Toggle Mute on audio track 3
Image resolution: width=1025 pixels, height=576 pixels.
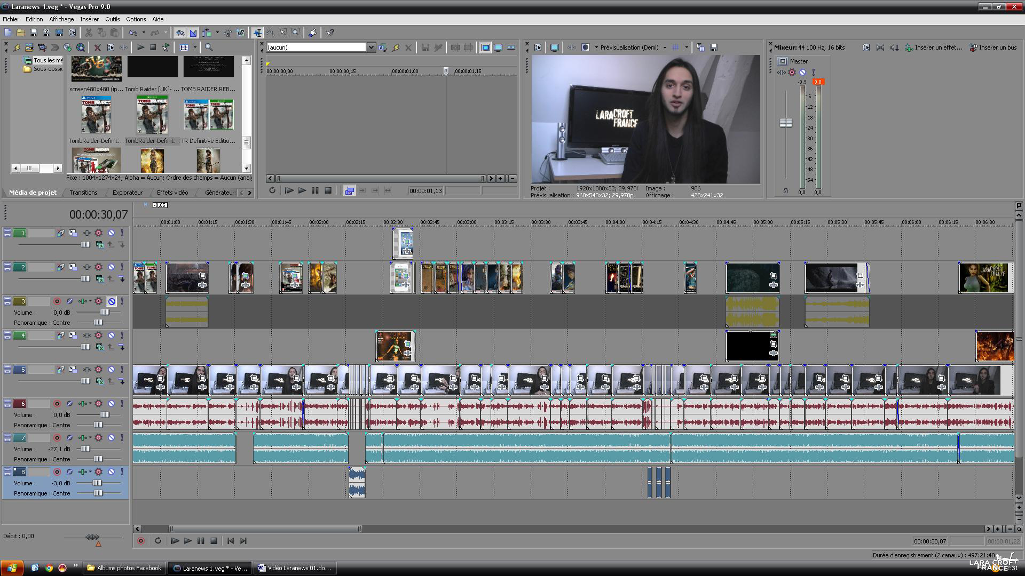tap(111, 301)
